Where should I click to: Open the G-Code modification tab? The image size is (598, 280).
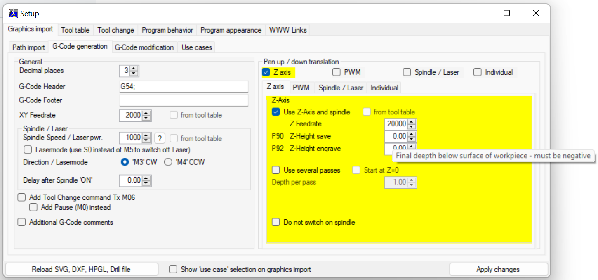coord(144,47)
